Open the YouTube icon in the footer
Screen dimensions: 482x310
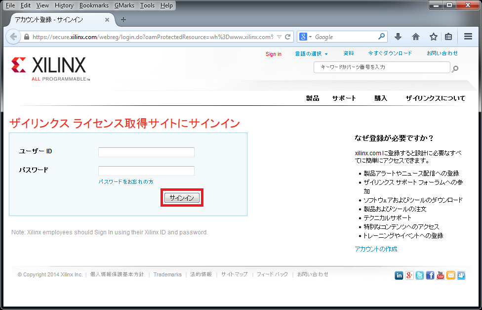point(441,275)
